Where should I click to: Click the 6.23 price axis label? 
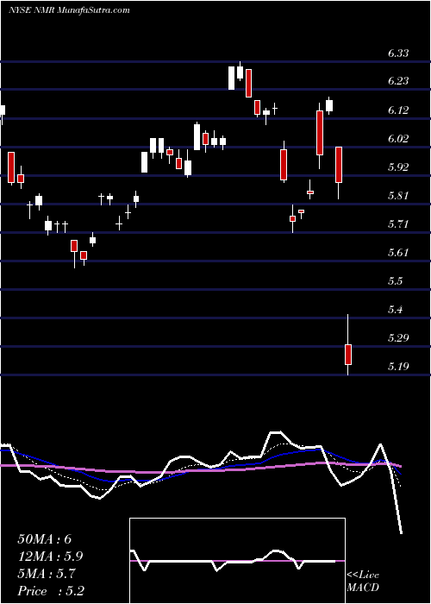tap(398, 81)
